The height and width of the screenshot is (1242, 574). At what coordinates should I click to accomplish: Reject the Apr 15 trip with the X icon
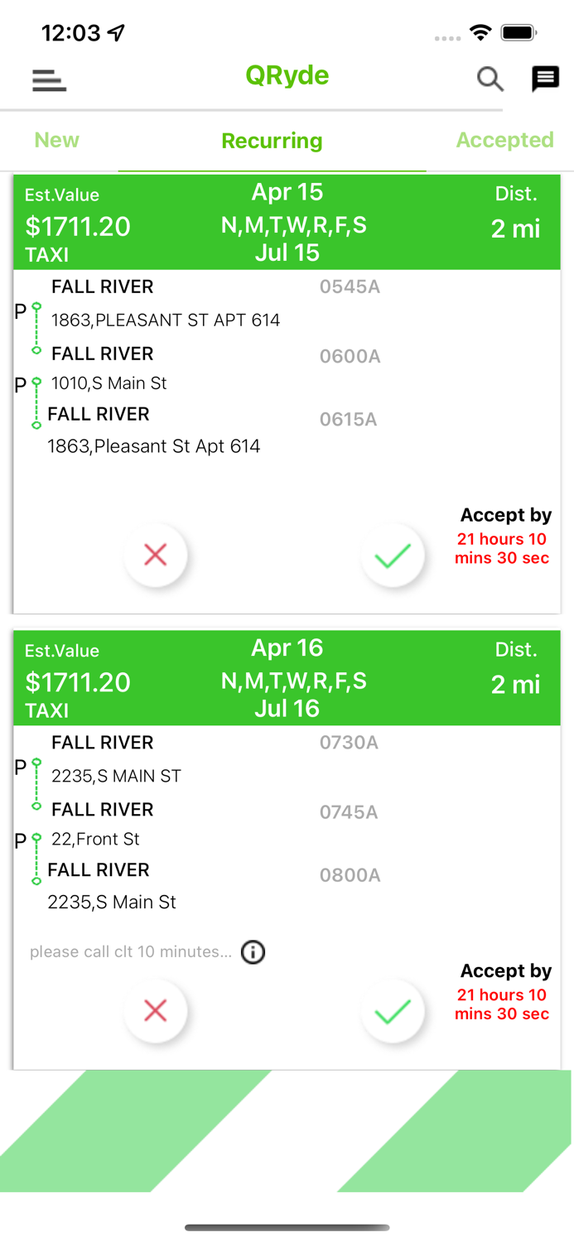point(157,556)
